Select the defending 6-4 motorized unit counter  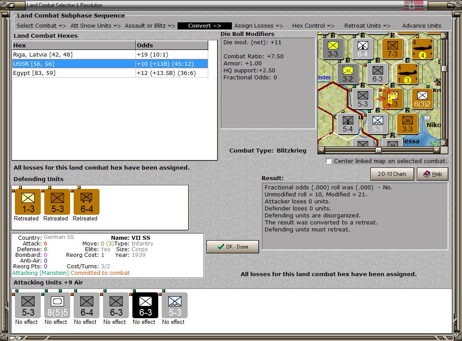87,202
